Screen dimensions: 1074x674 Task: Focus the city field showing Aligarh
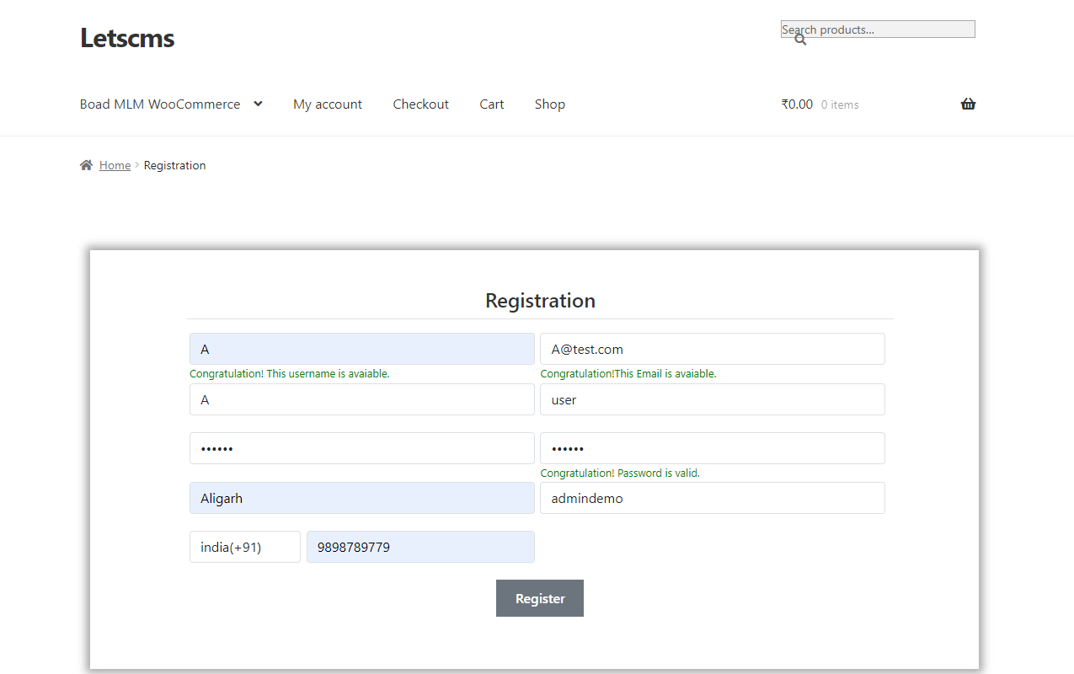(361, 498)
